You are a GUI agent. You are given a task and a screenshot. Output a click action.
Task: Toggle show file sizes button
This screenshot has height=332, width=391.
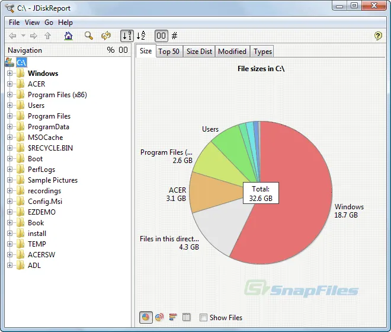coord(161,36)
